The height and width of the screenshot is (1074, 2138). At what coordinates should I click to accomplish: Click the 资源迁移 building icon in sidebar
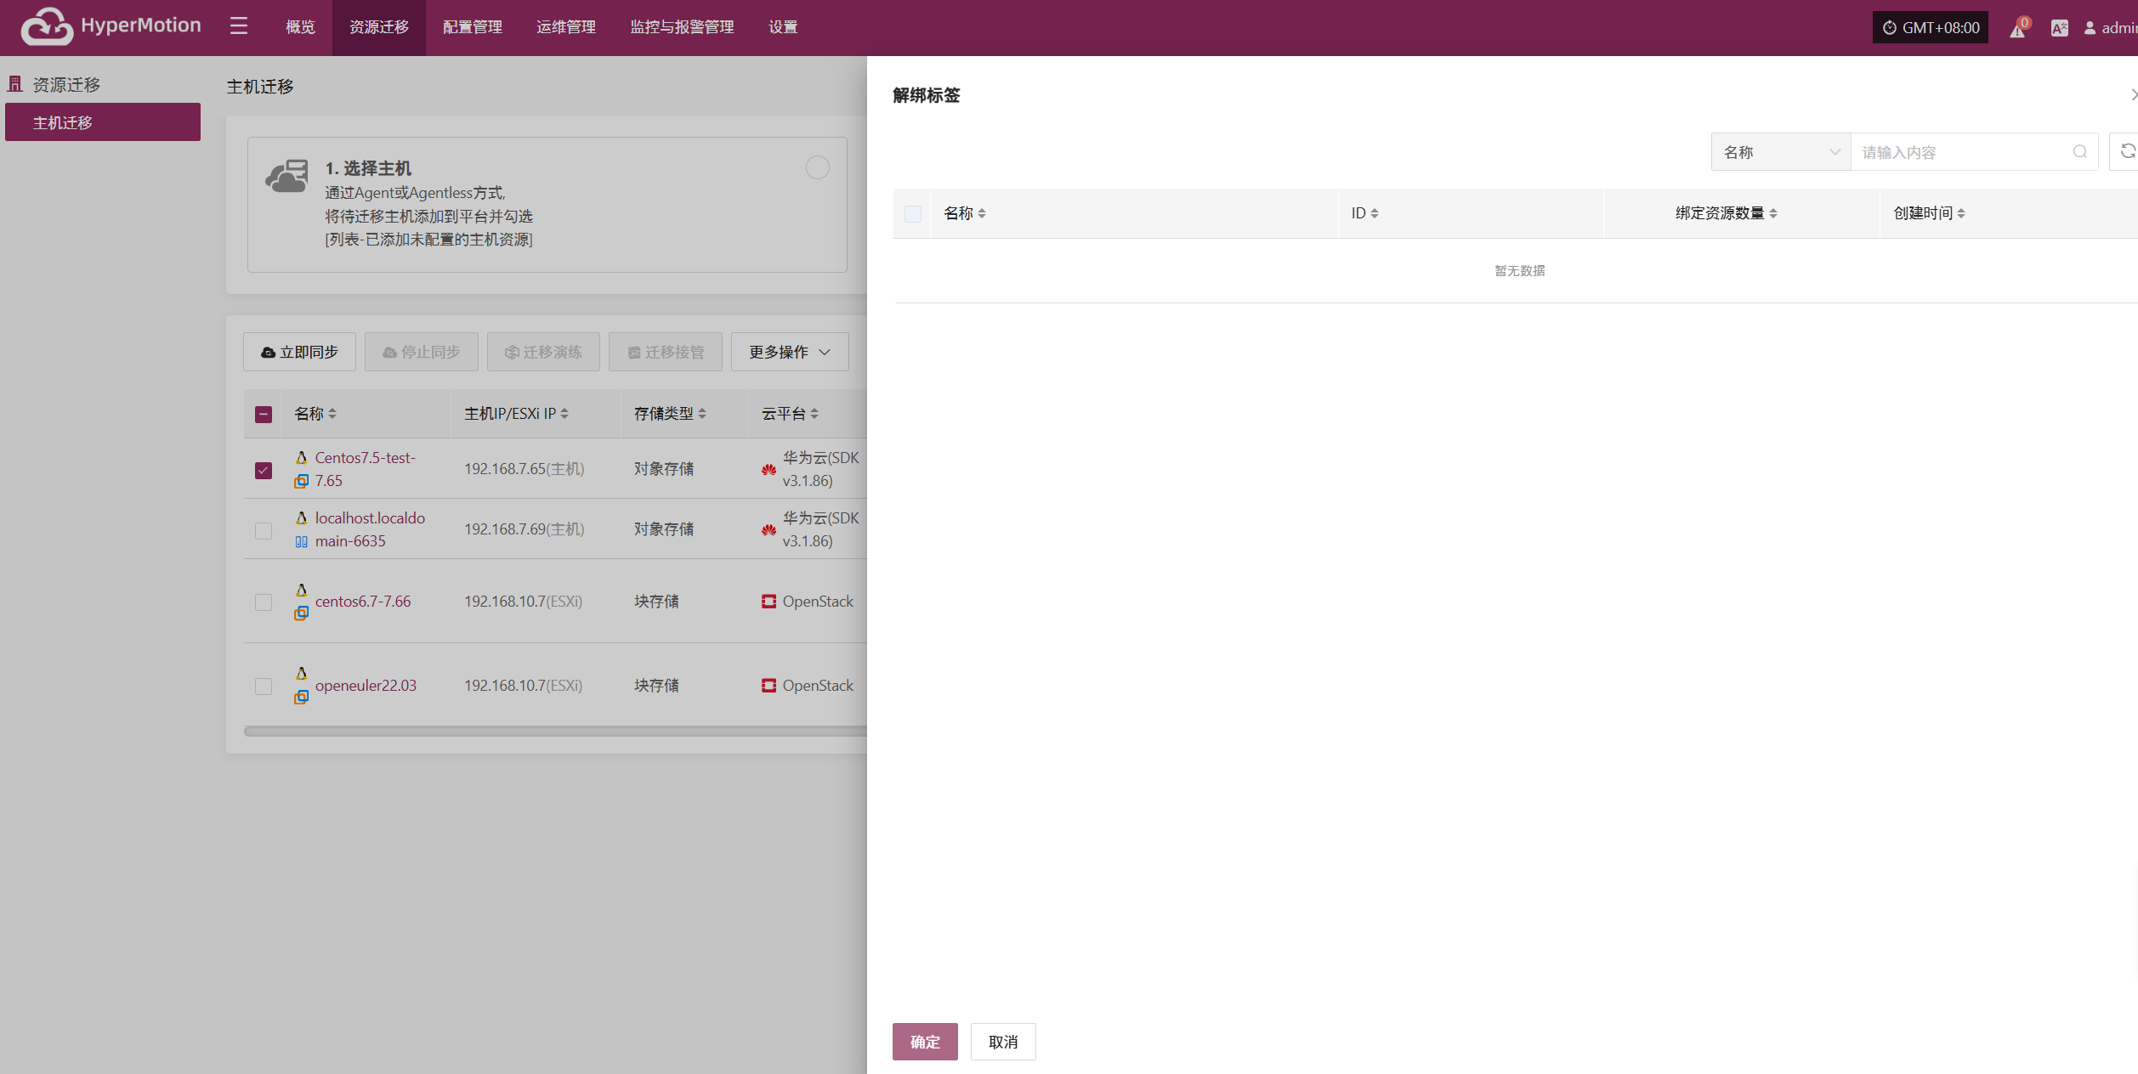[x=15, y=84]
